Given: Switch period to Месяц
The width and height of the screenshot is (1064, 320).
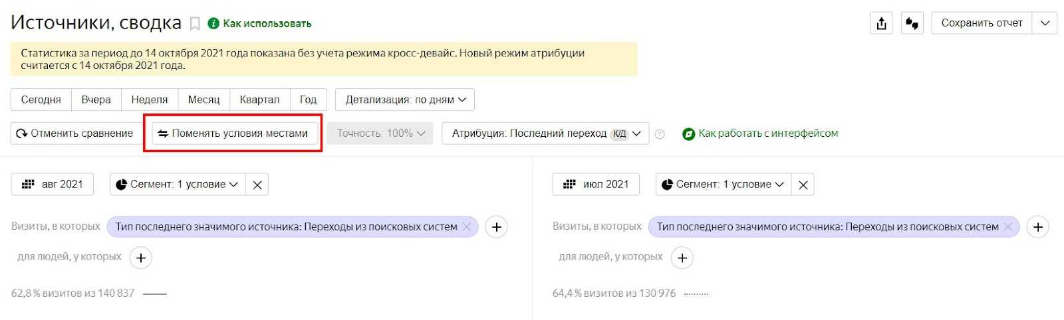Looking at the screenshot, I should click(203, 100).
